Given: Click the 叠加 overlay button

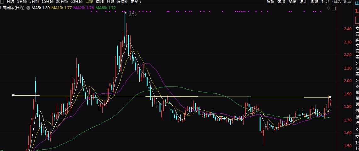Looking at the screenshot, I should click(x=281, y=2).
